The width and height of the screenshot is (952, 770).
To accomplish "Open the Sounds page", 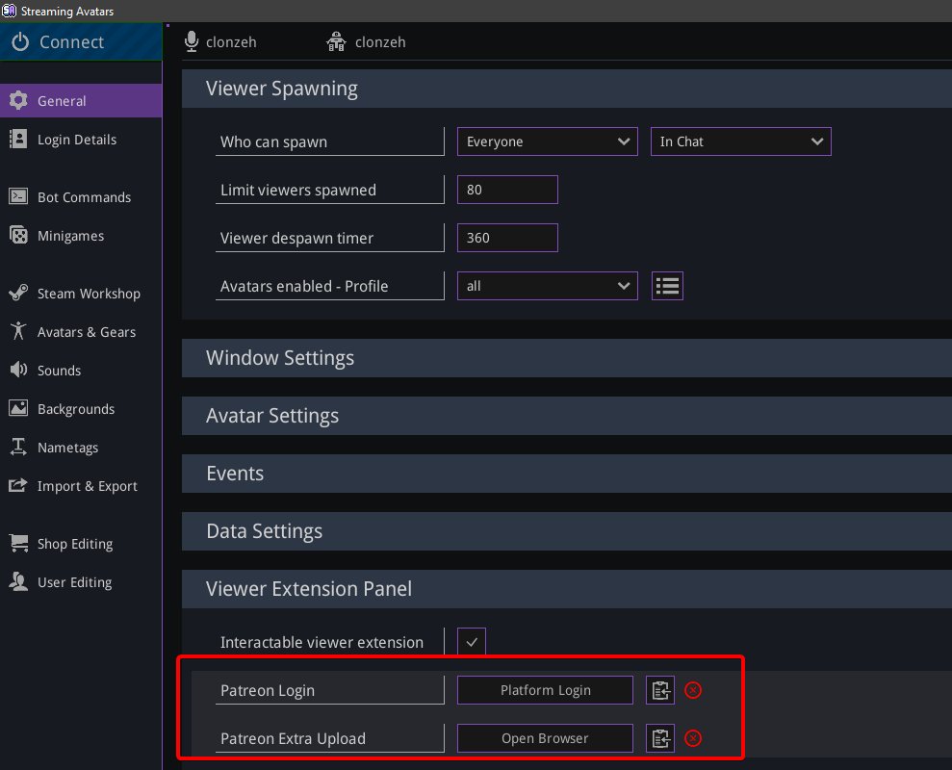I will click(81, 370).
